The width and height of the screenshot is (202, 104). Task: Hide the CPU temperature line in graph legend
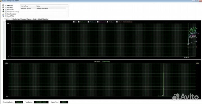pyautogui.click(x=74, y=22)
